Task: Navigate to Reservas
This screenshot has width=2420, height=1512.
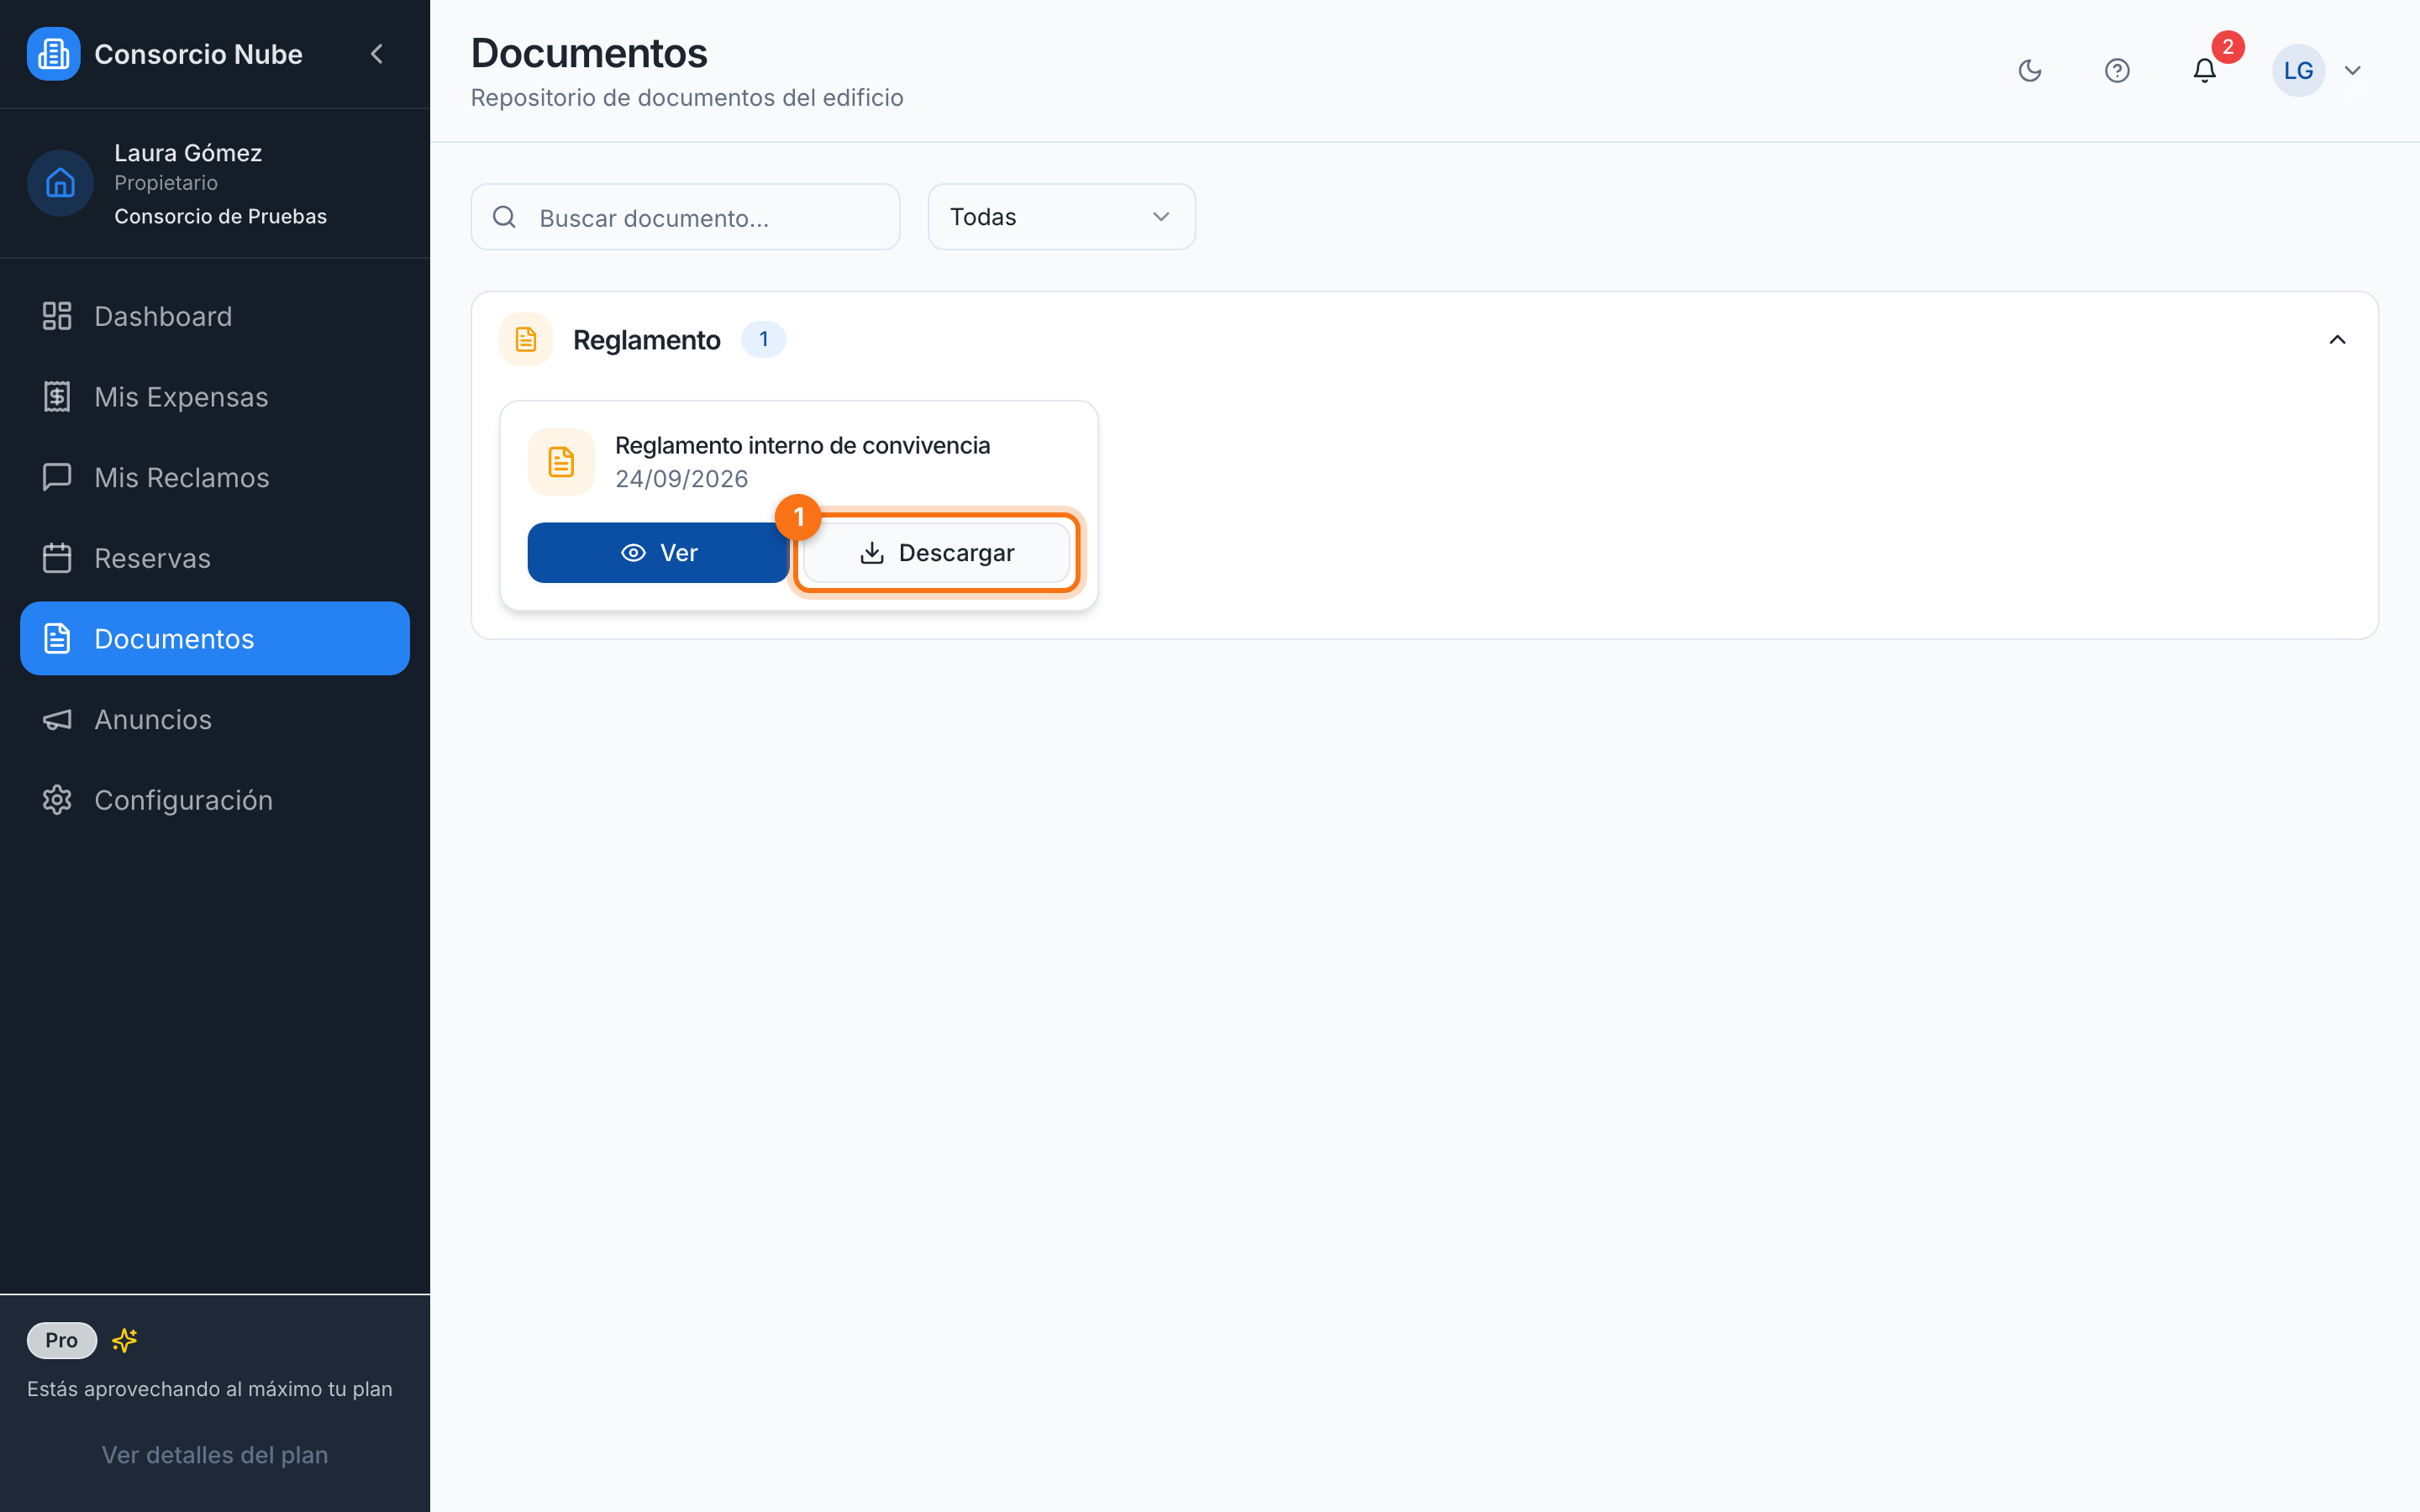Action: point(215,558)
